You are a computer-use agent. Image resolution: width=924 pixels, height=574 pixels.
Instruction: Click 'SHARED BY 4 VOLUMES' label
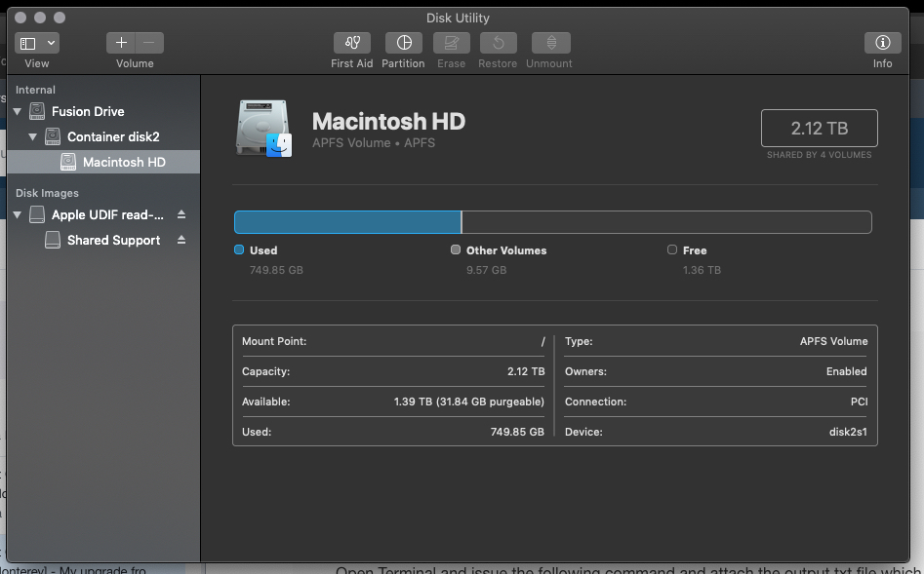pyautogui.click(x=819, y=155)
